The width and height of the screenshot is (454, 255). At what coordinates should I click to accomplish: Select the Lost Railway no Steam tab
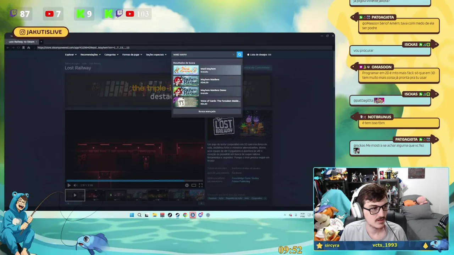pyautogui.click(x=22, y=42)
